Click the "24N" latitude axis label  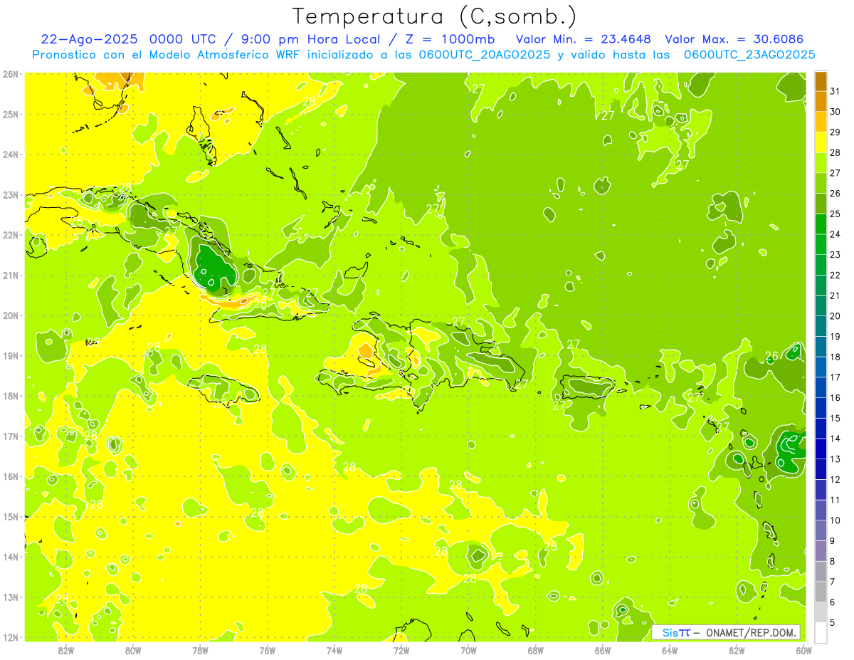pos(11,154)
